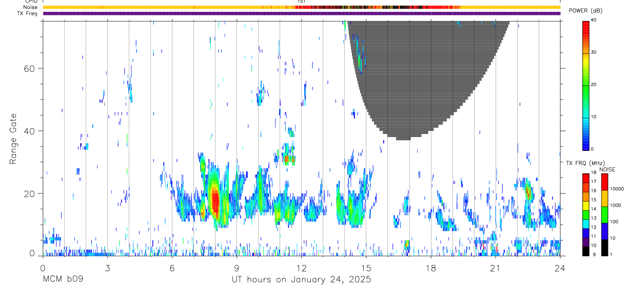Click the '12' UT hour tick label

302,267
